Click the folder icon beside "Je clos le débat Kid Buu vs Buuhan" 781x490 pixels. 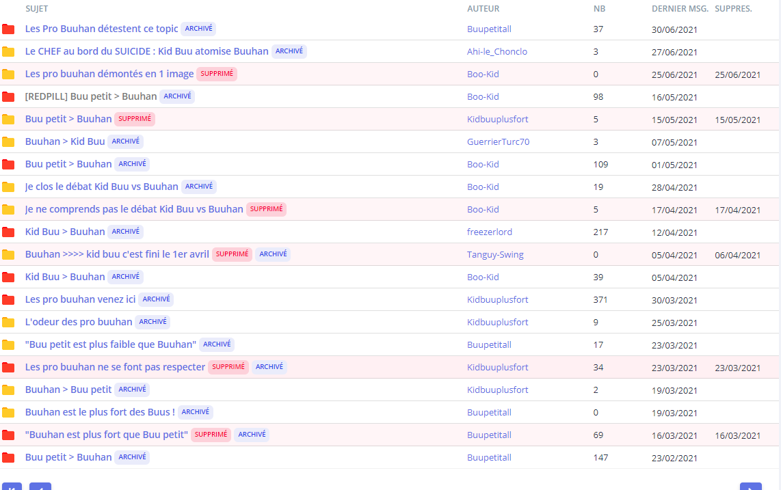tap(8, 187)
